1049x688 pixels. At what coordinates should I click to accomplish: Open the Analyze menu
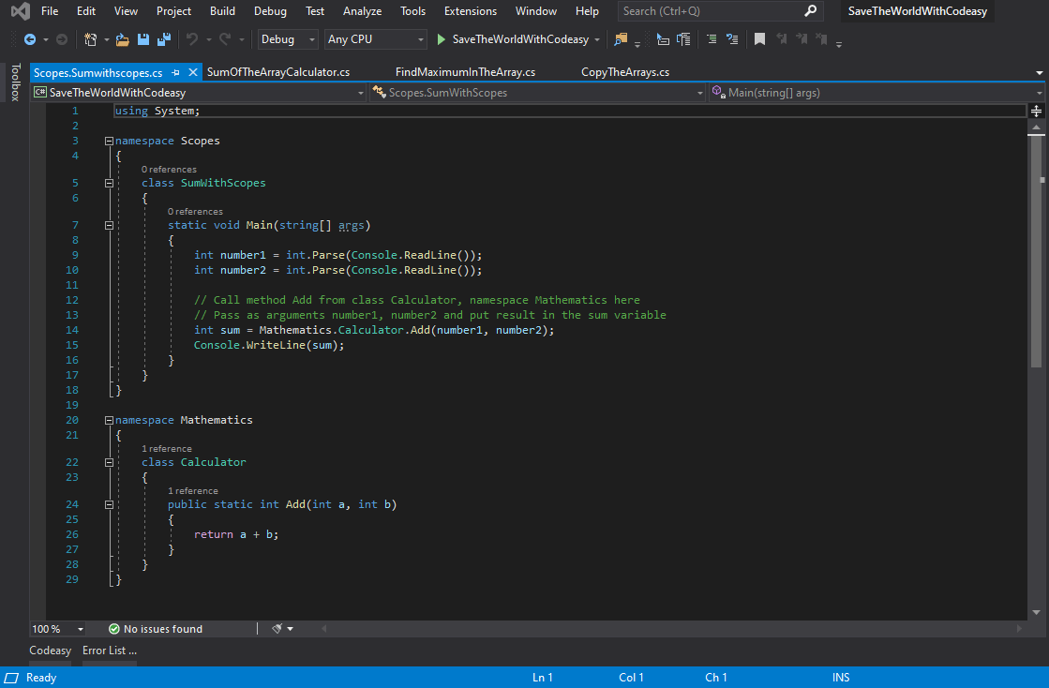[x=362, y=11]
